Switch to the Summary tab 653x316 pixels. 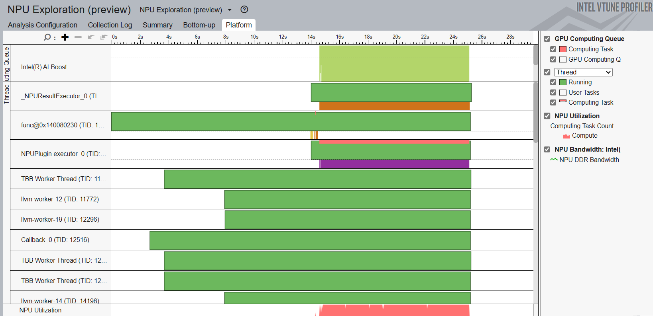[x=157, y=25]
